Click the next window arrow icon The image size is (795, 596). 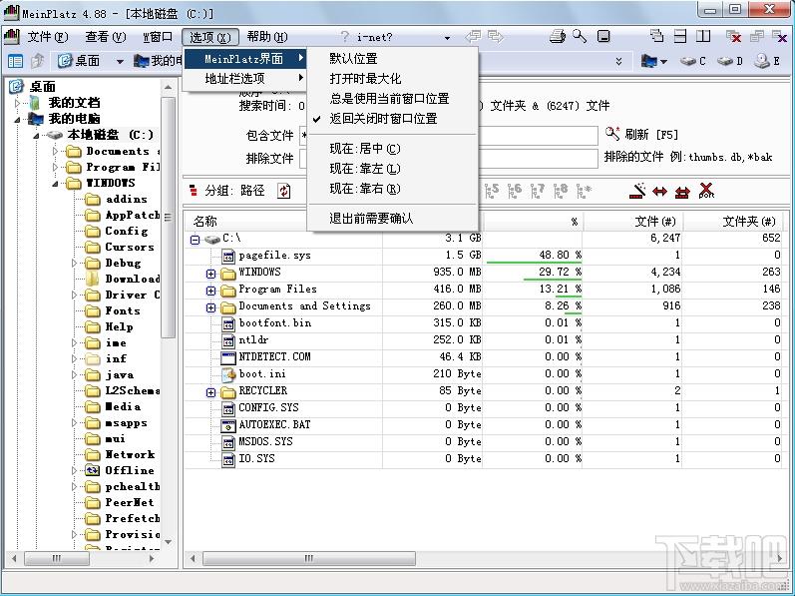(x=496, y=37)
